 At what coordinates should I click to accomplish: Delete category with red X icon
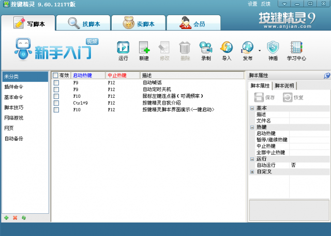point(15,217)
